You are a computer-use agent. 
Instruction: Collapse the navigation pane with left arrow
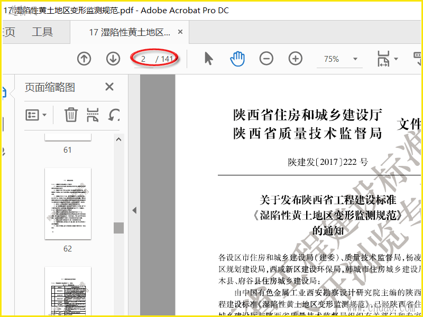click(134, 210)
